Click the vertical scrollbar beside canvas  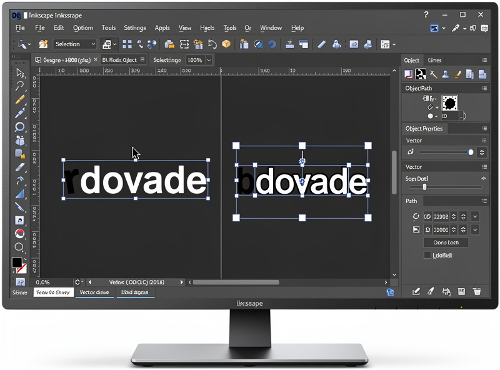tap(394, 172)
